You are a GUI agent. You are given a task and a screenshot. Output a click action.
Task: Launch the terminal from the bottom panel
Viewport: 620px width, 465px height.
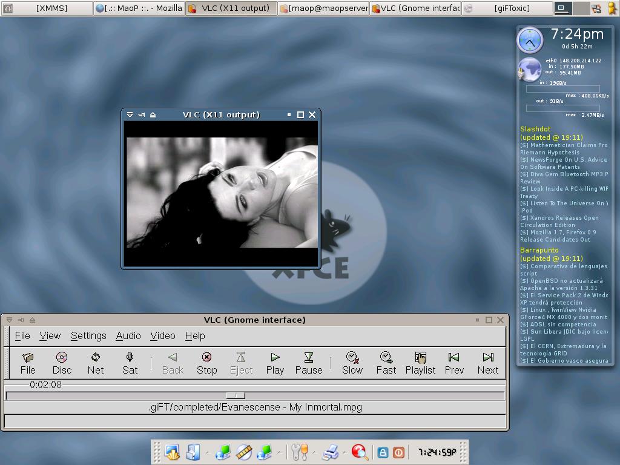tap(173, 452)
